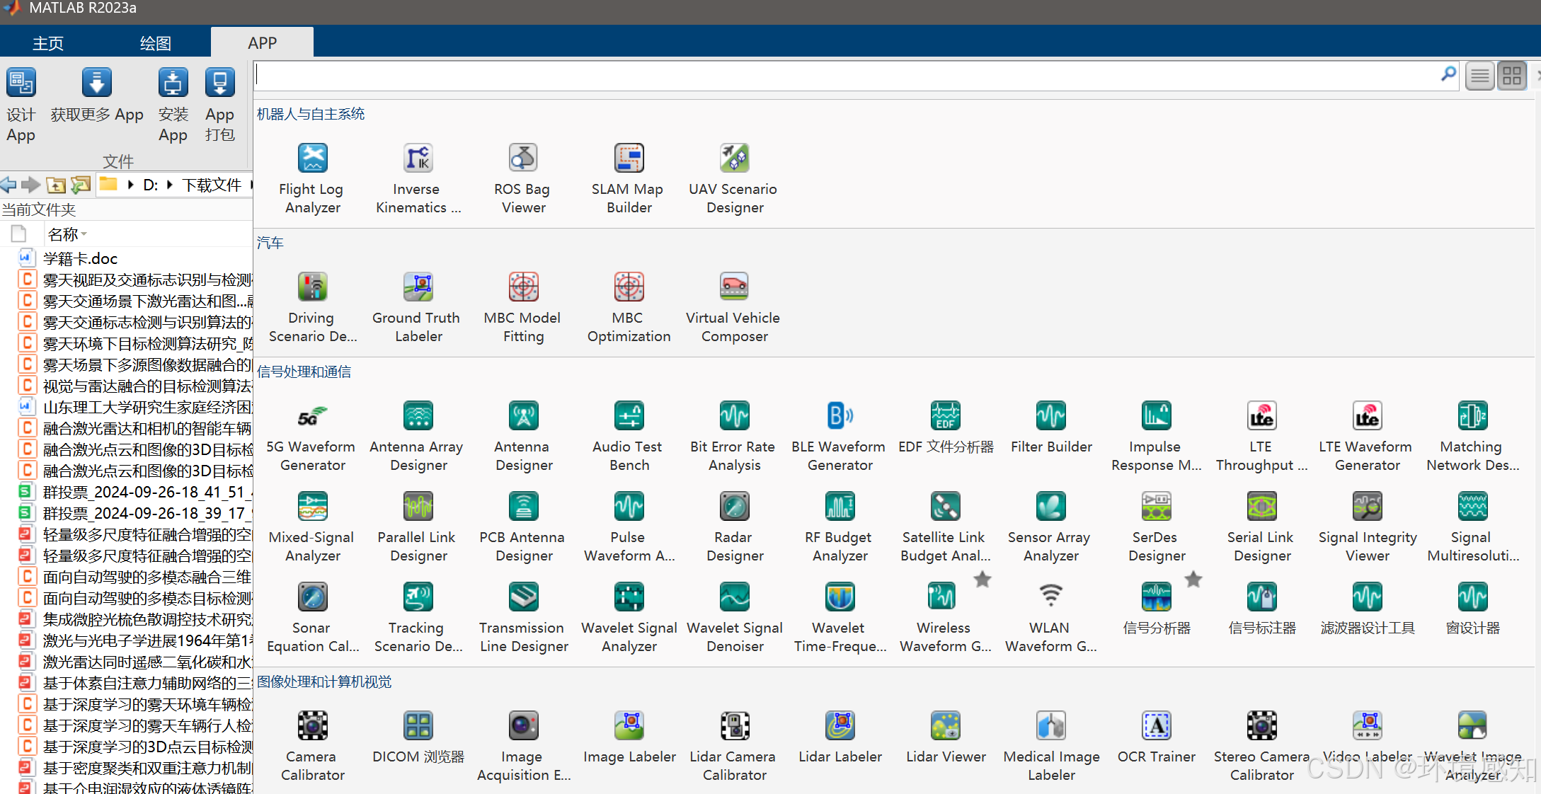Screen dimensions: 1541x794
Task: Click the search magnifier icon
Action: pyautogui.click(x=1448, y=74)
